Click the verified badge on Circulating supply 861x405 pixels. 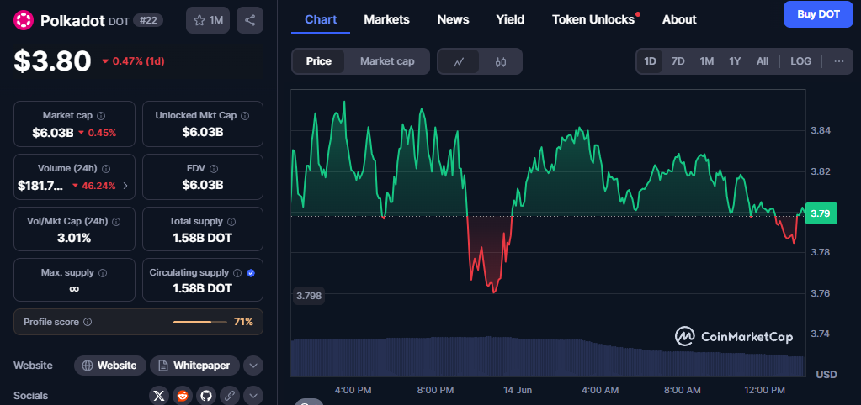(251, 272)
